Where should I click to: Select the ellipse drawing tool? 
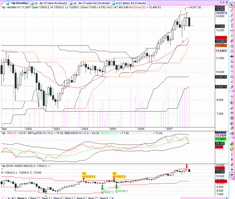(x=232, y=51)
